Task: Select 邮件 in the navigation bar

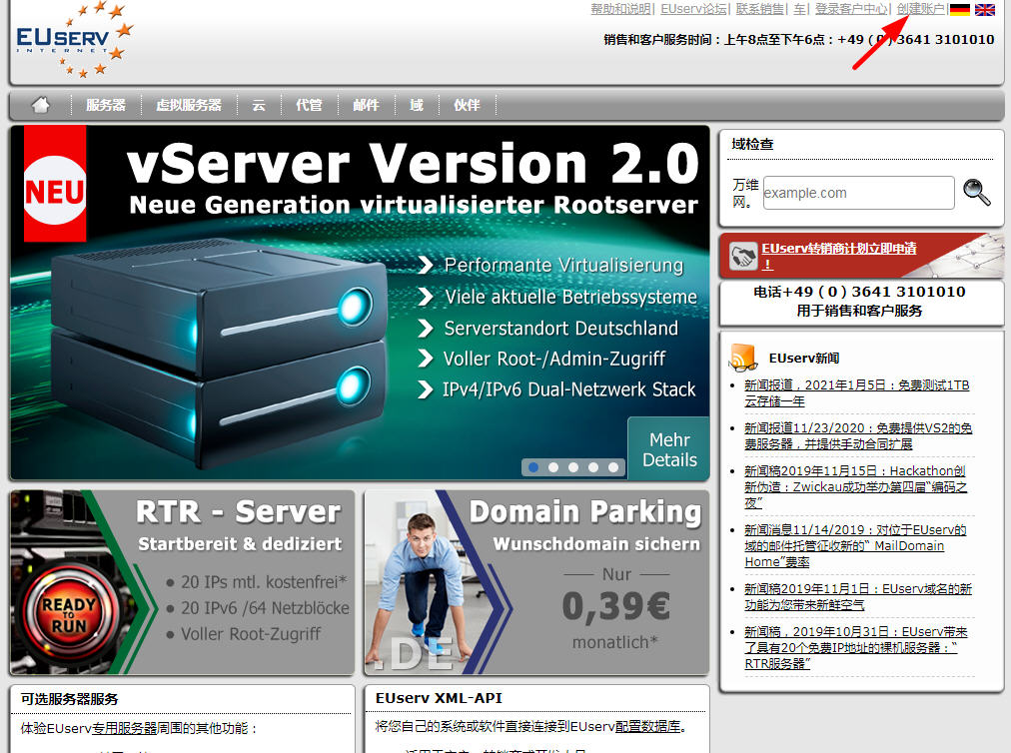Action: [x=366, y=105]
